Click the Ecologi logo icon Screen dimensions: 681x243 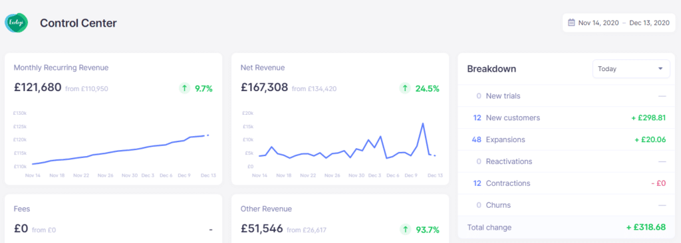(17, 23)
